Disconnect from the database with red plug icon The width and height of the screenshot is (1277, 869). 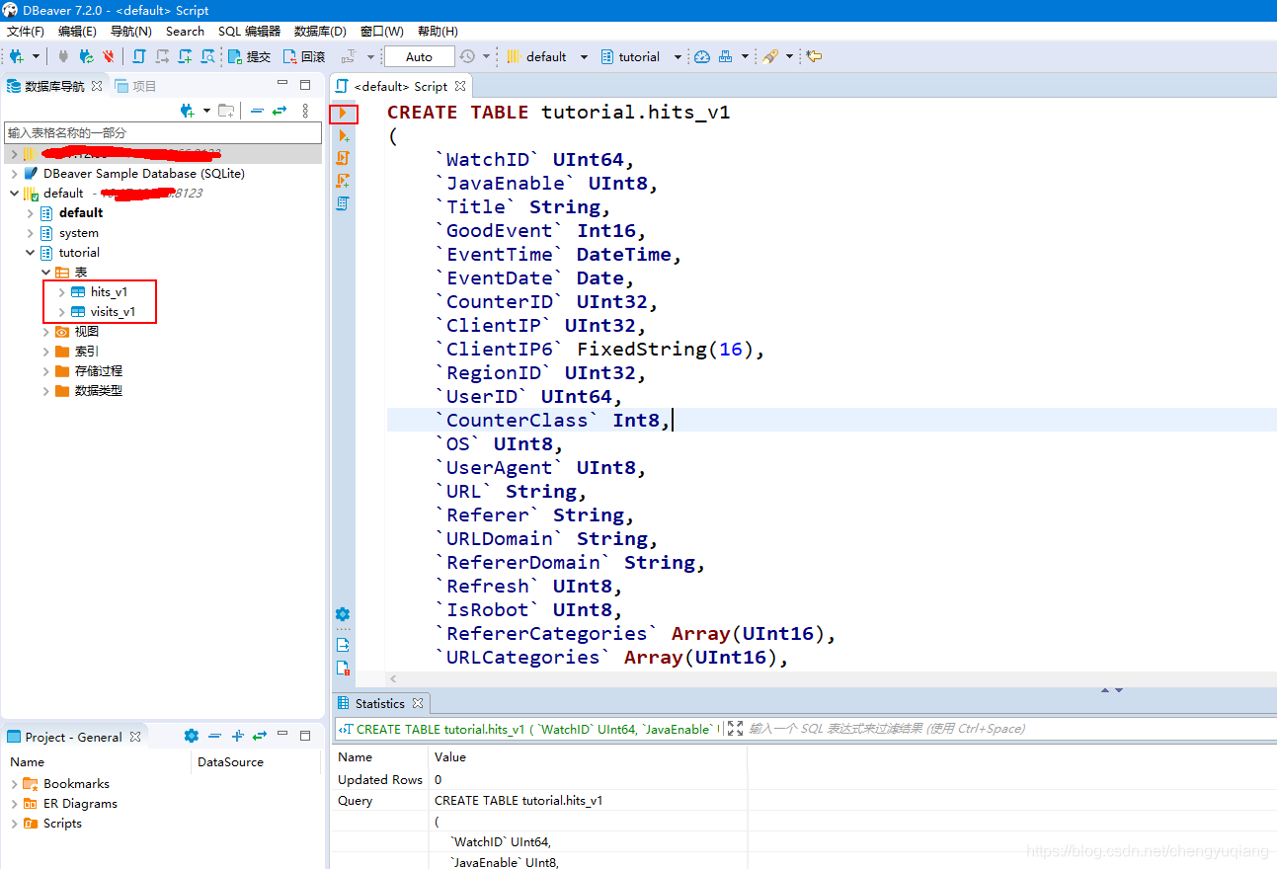(109, 56)
